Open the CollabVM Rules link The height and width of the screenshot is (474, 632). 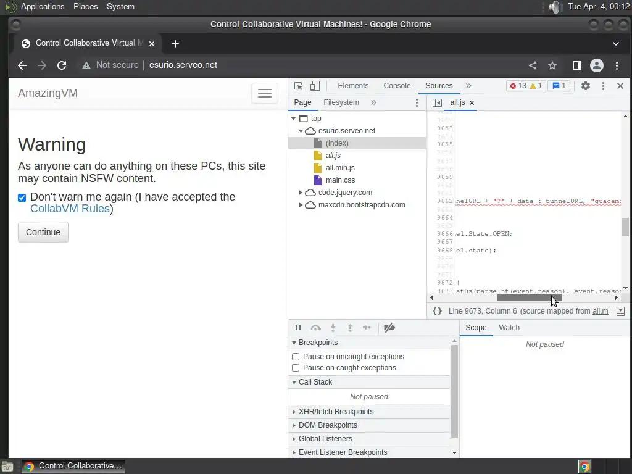tap(70, 209)
